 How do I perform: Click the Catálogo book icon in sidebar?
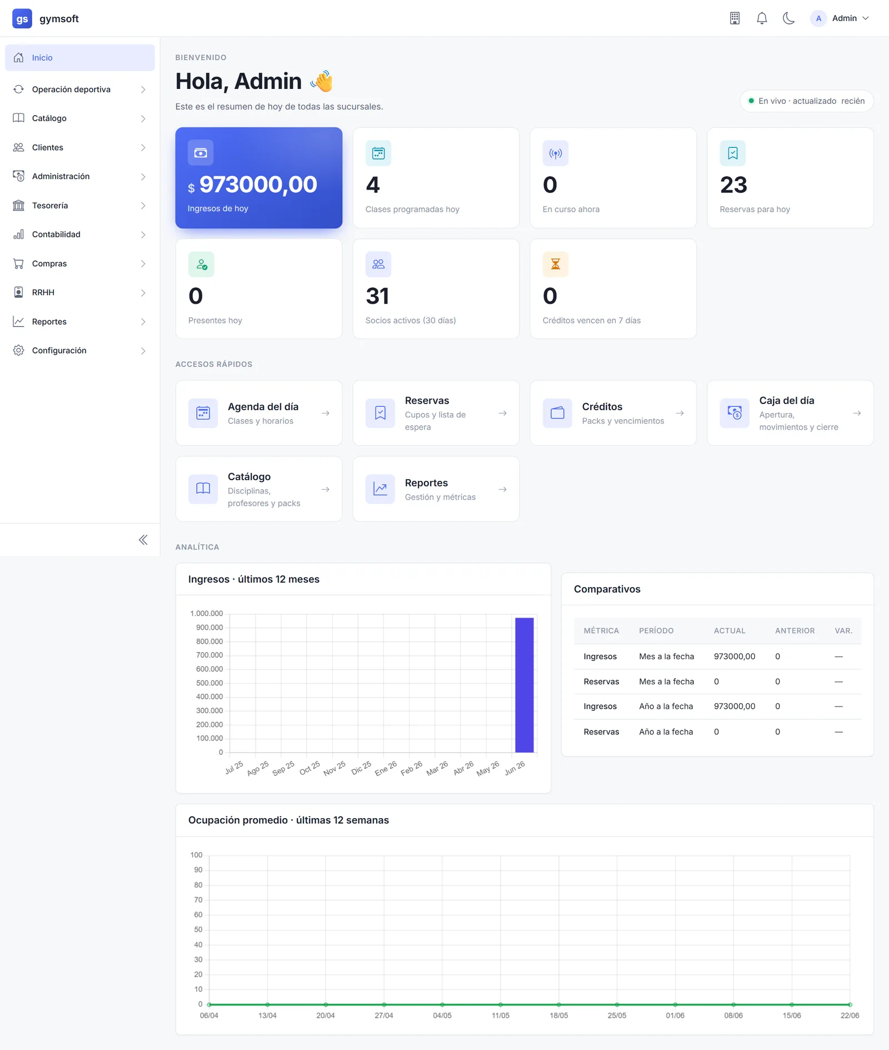[18, 118]
